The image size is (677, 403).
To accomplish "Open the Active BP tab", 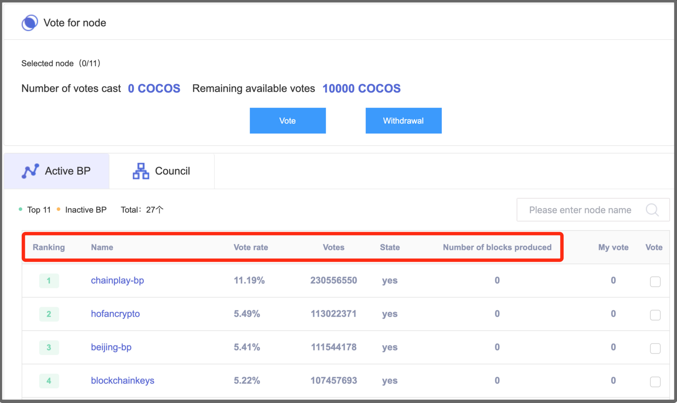I will [57, 171].
